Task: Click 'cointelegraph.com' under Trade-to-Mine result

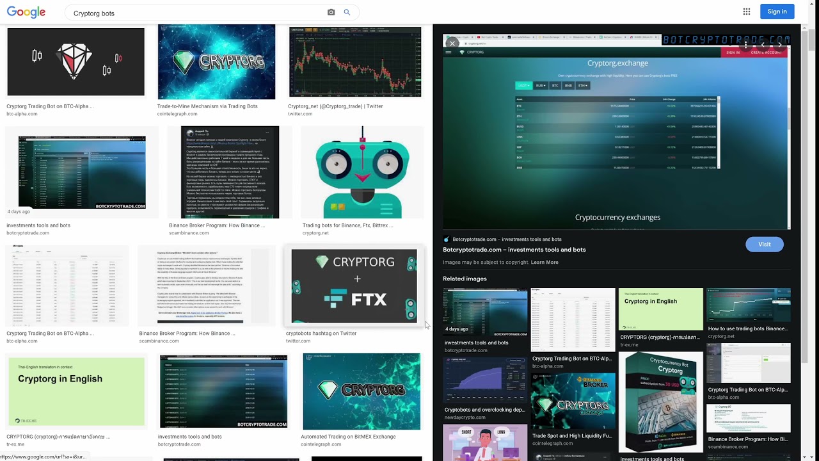Action: [x=177, y=114]
